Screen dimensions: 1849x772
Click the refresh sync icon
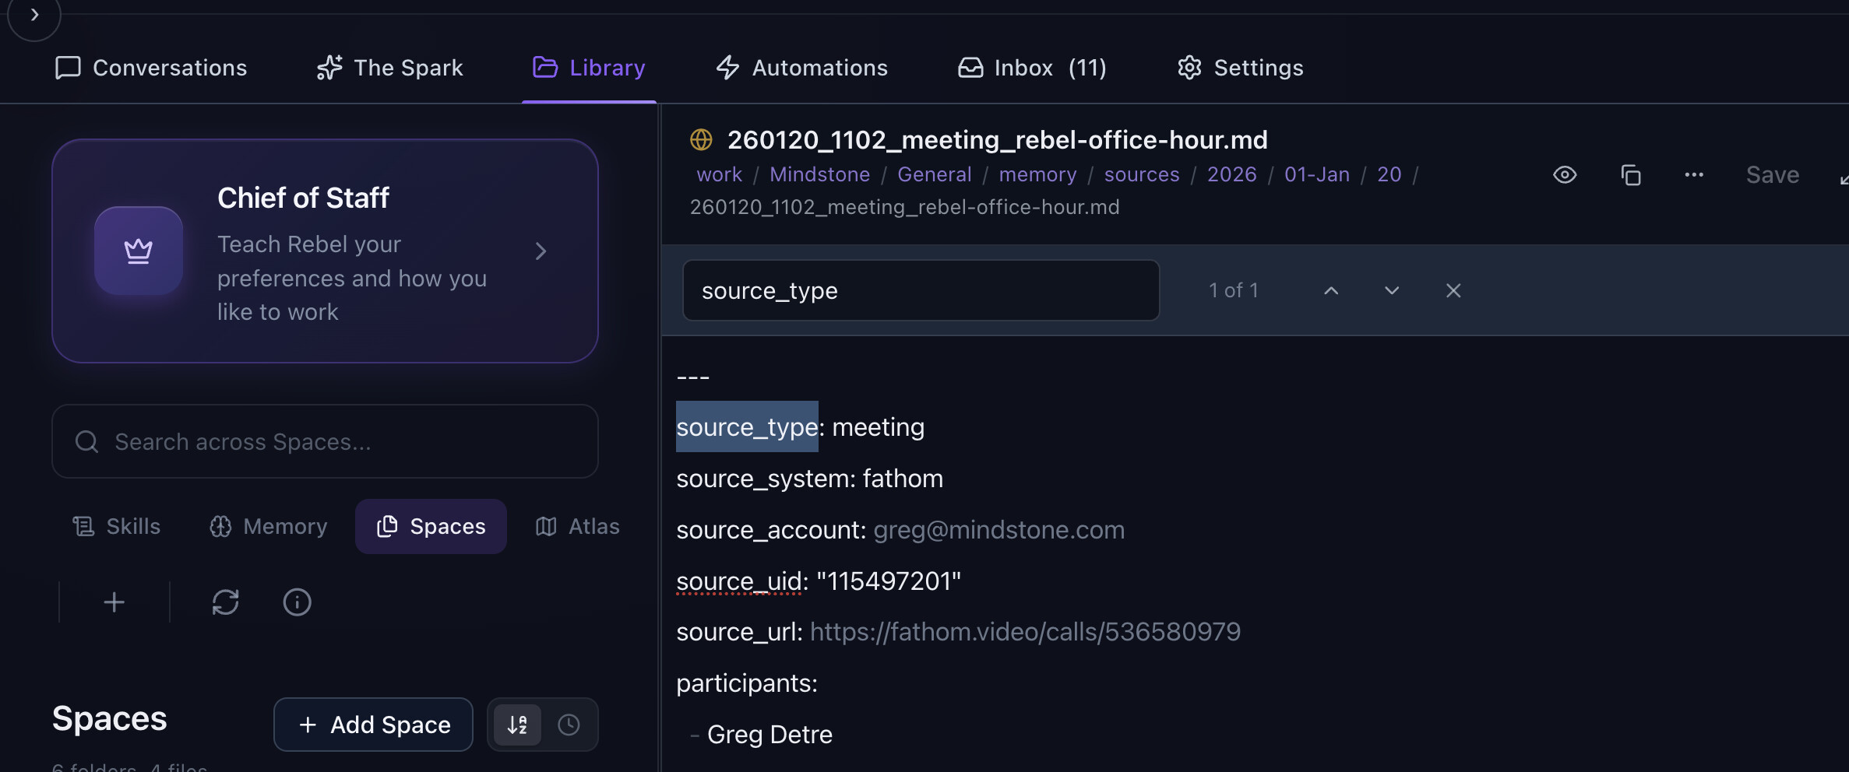(x=225, y=602)
